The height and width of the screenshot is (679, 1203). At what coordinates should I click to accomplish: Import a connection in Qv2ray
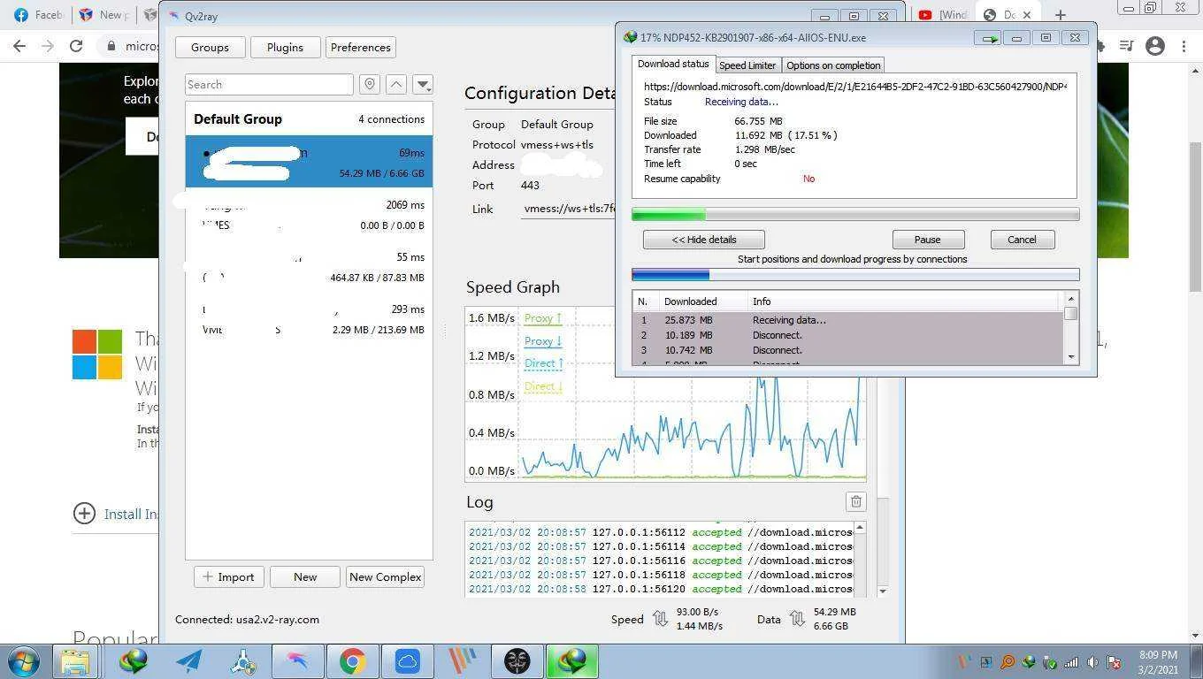point(228,576)
